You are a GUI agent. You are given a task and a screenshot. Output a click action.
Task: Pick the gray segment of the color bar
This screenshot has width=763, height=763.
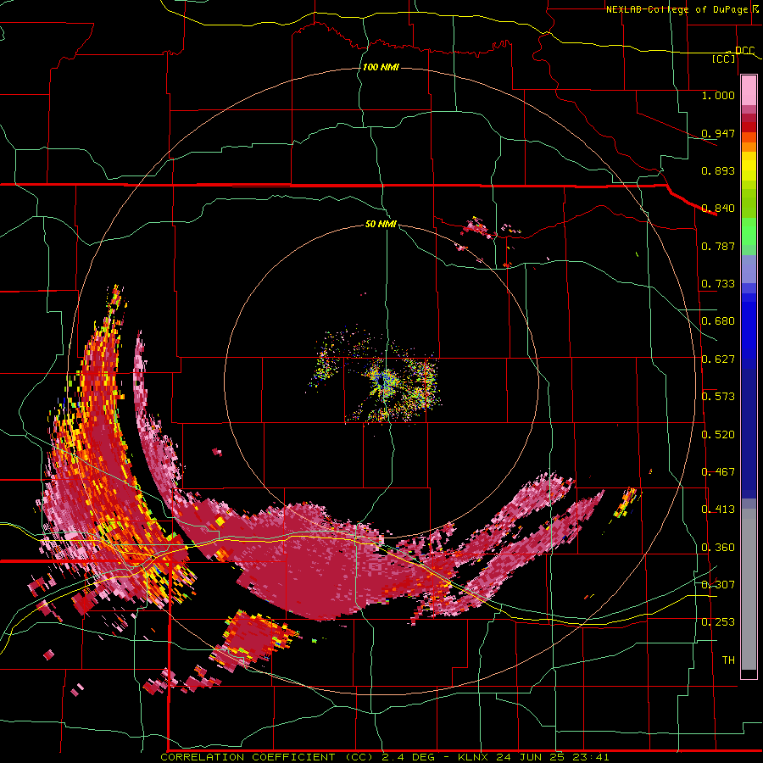(749, 589)
